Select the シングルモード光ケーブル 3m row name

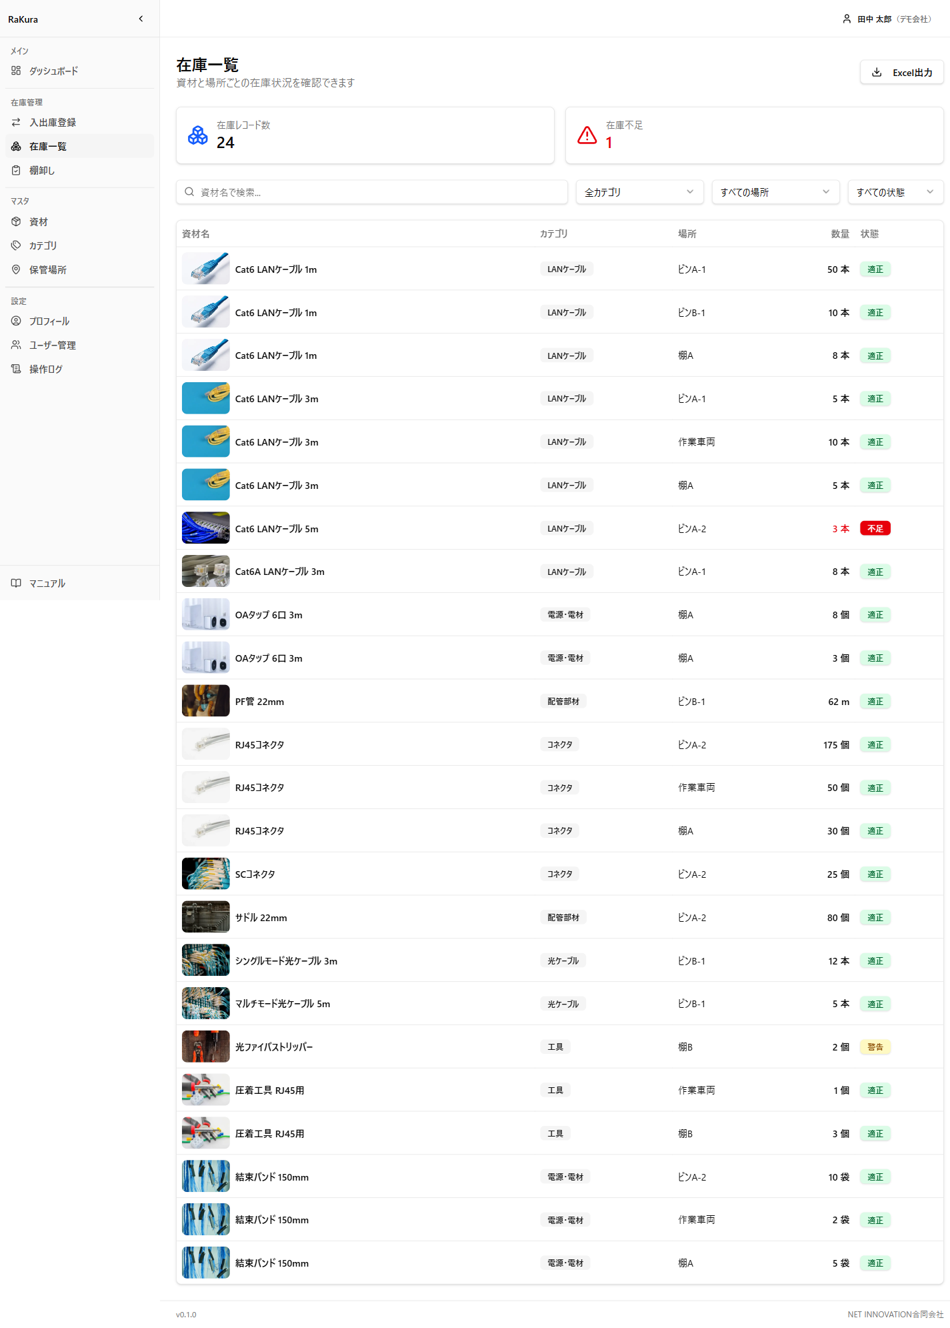[x=286, y=960]
